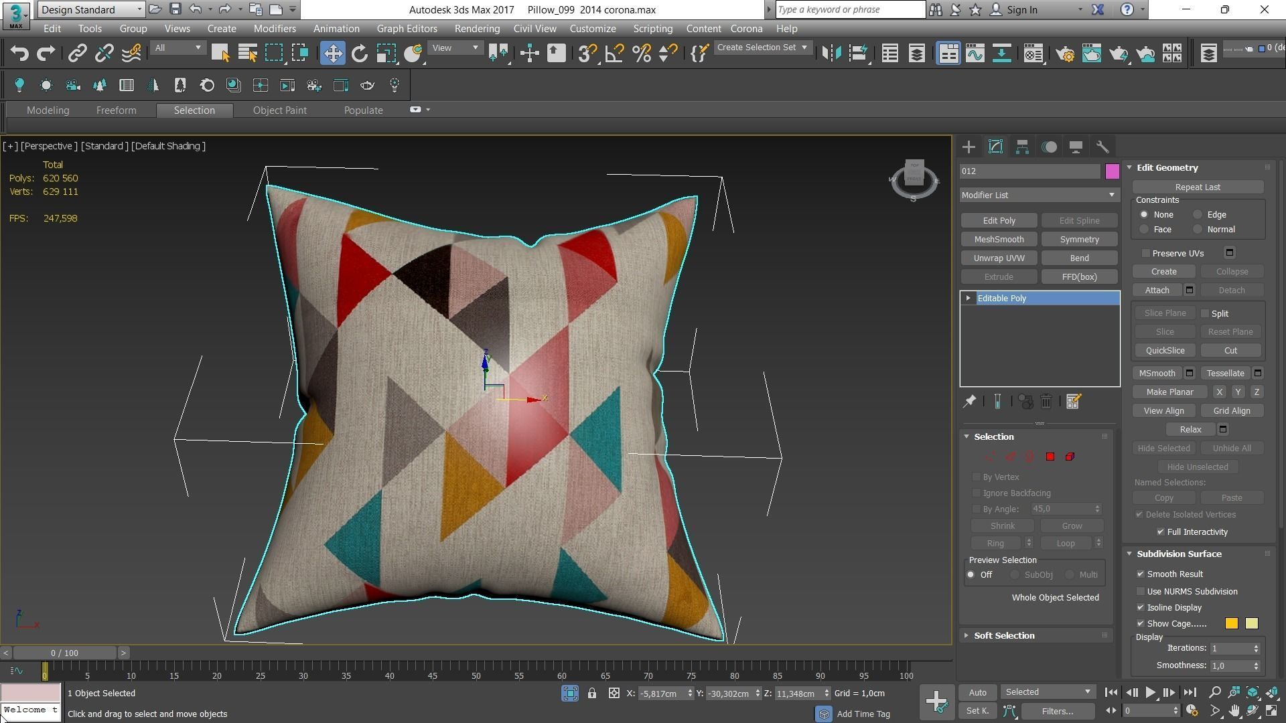
Task: Select the None constraint radio button
Action: pyautogui.click(x=1144, y=215)
